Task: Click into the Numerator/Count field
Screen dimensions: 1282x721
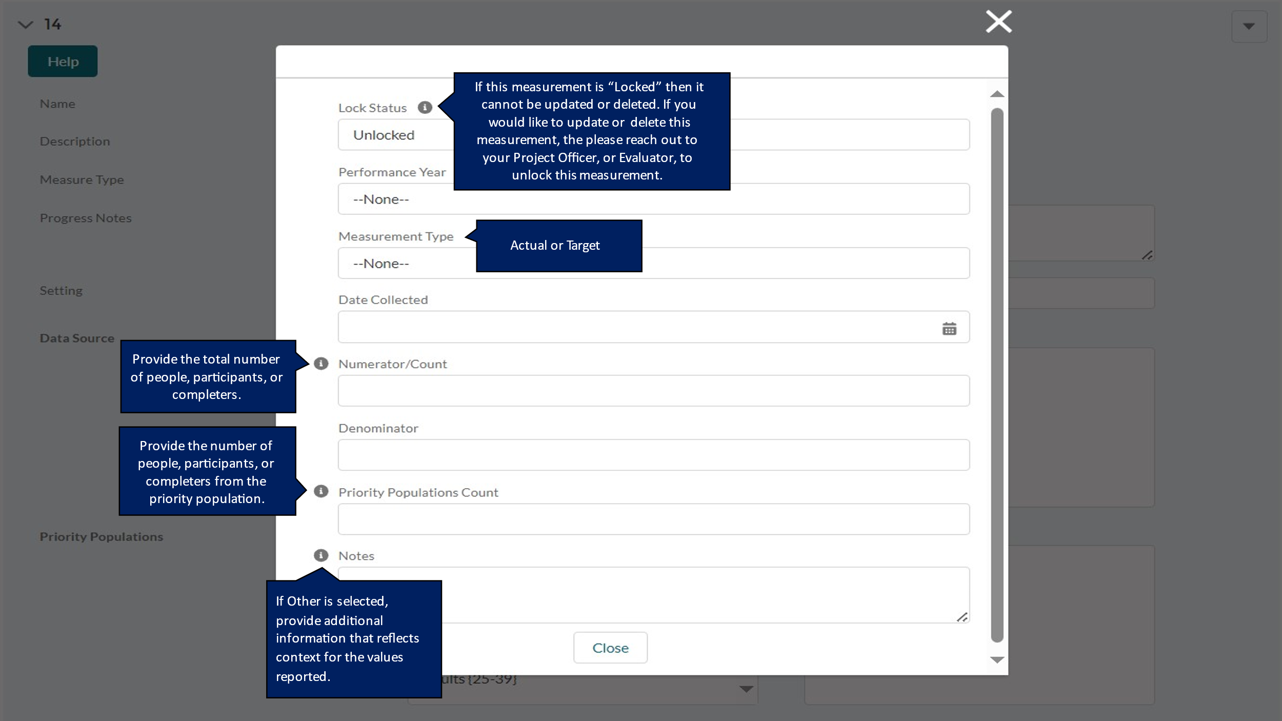Action: (653, 391)
